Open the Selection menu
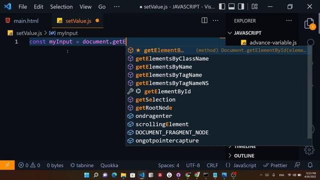 coord(61,6)
